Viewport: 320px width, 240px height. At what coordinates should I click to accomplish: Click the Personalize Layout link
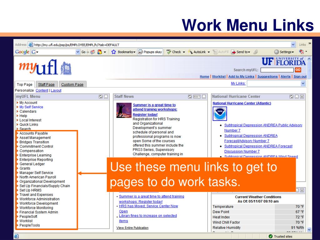tap(56, 90)
